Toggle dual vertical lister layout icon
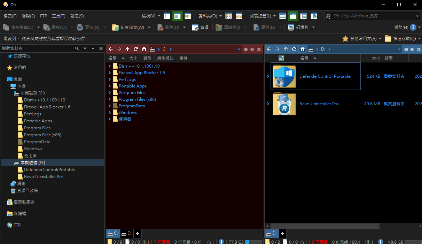 tap(293, 16)
